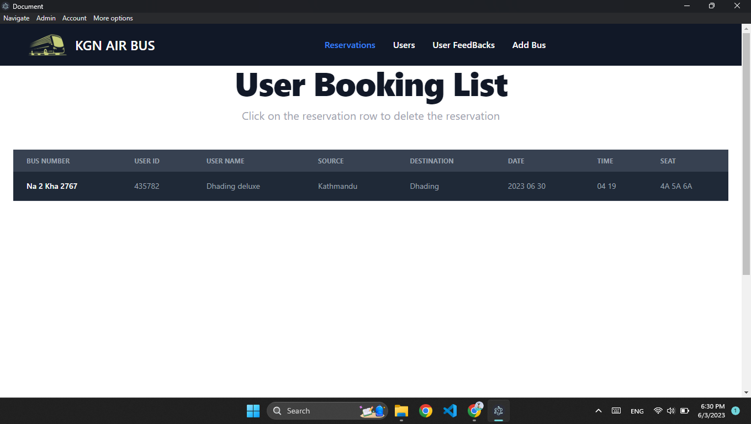Click the KGN AIR BUS bus logo
The image size is (751, 424).
(x=47, y=45)
